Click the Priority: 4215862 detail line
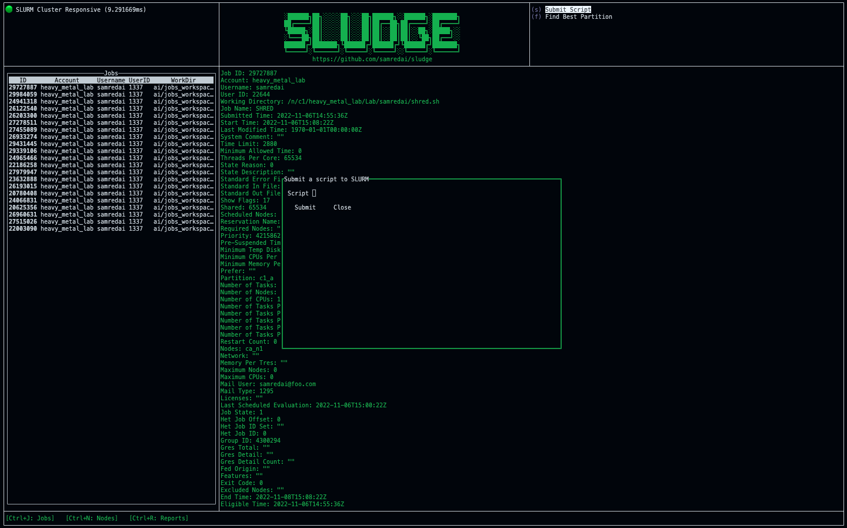Screen dimensions: 847x528 (x=251, y=235)
